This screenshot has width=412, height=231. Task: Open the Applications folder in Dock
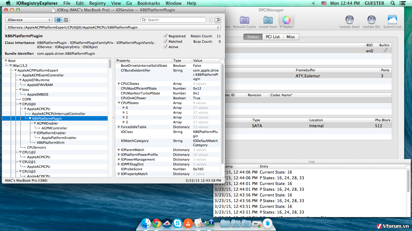pyautogui.click(x=236, y=223)
